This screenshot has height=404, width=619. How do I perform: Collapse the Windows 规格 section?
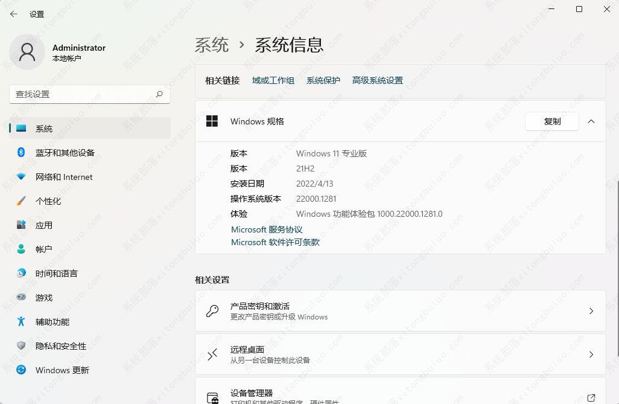[x=591, y=121]
